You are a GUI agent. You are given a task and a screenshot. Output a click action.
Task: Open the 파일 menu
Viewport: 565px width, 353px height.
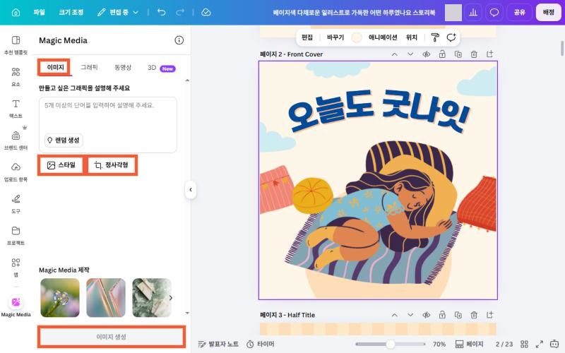pos(40,12)
